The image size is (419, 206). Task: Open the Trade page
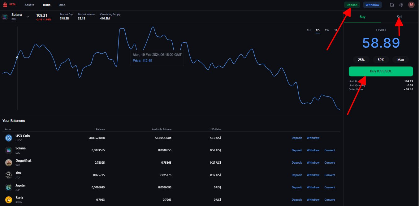pyautogui.click(x=46, y=5)
